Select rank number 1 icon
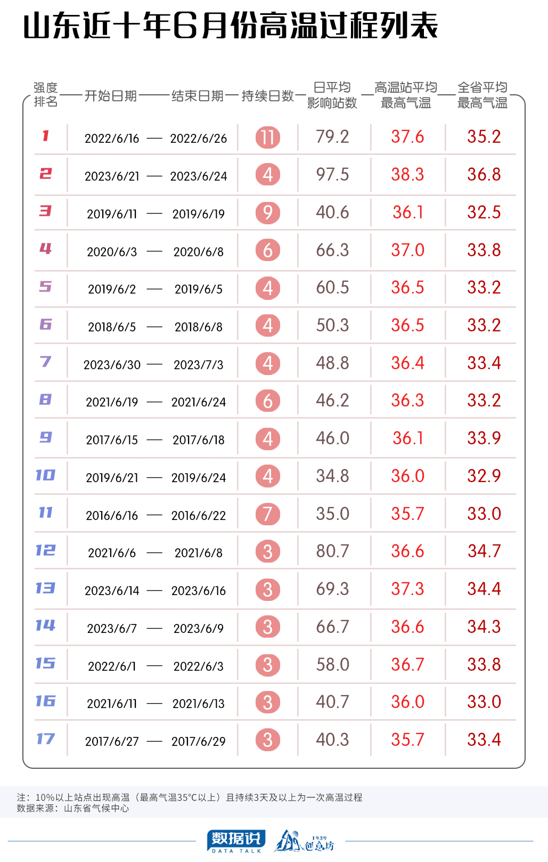The height and width of the screenshot is (862, 548). click(46, 136)
